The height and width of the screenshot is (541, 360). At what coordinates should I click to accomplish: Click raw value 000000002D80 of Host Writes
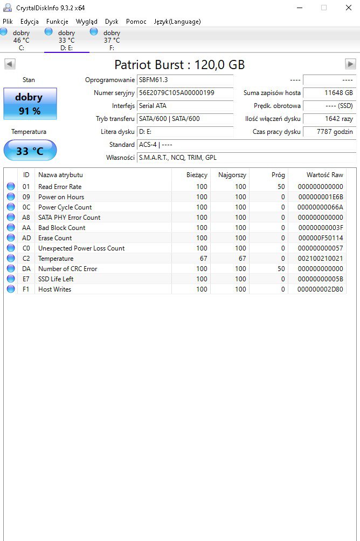[x=320, y=289]
